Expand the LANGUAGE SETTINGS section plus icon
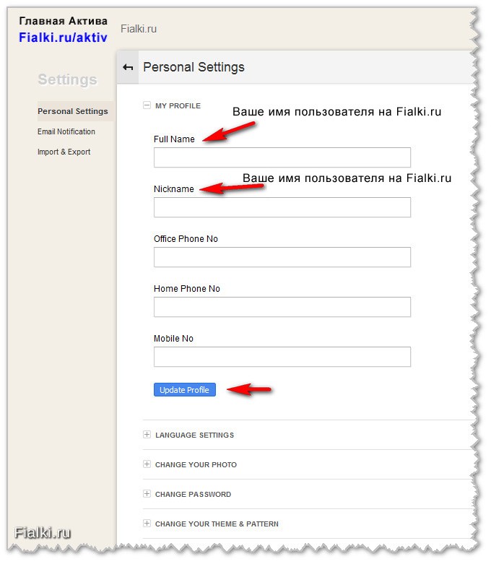491x564 pixels. click(147, 435)
